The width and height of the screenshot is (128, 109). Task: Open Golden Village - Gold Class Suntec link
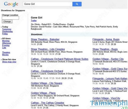110,69
